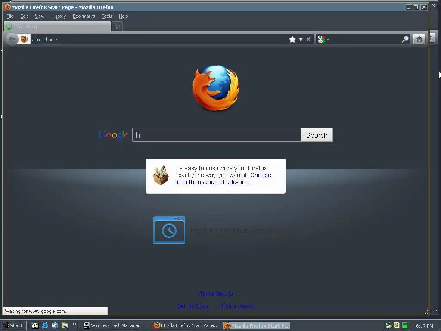Open the URL history dropdown arrow

301,39
